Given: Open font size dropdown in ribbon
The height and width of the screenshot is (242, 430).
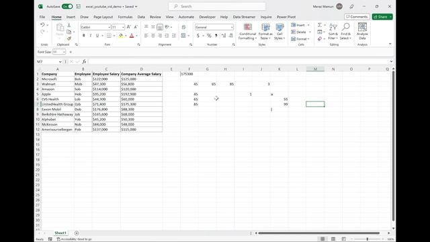Looking at the screenshot, I should pos(123,27).
